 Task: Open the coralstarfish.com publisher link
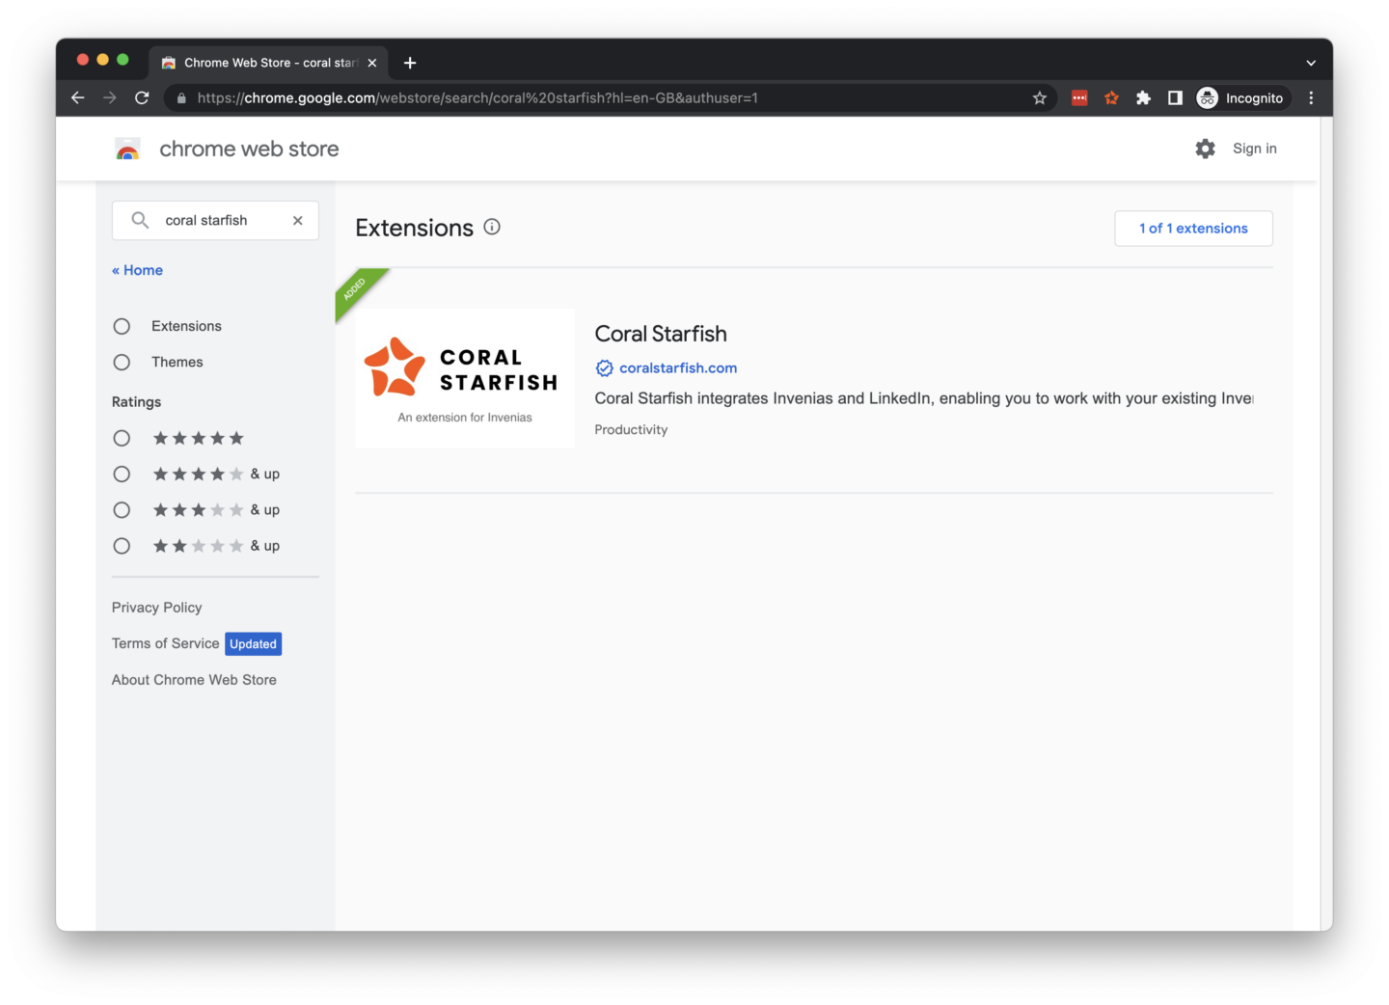[x=677, y=368]
